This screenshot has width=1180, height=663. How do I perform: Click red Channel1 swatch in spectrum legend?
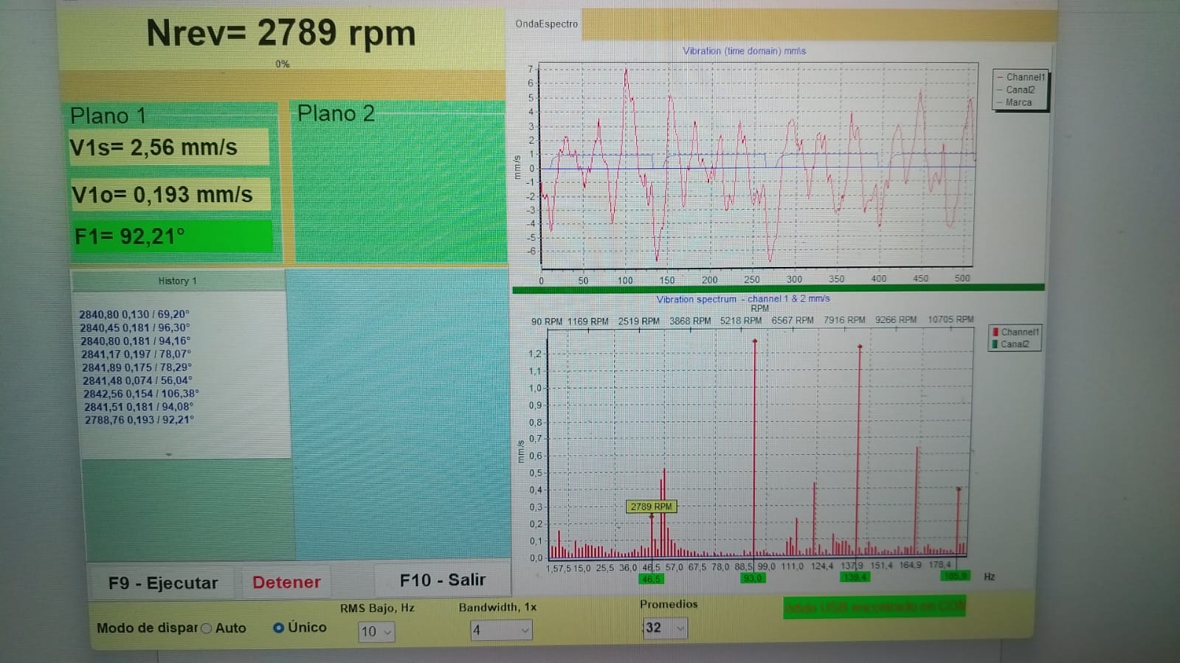tap(996, 332)
